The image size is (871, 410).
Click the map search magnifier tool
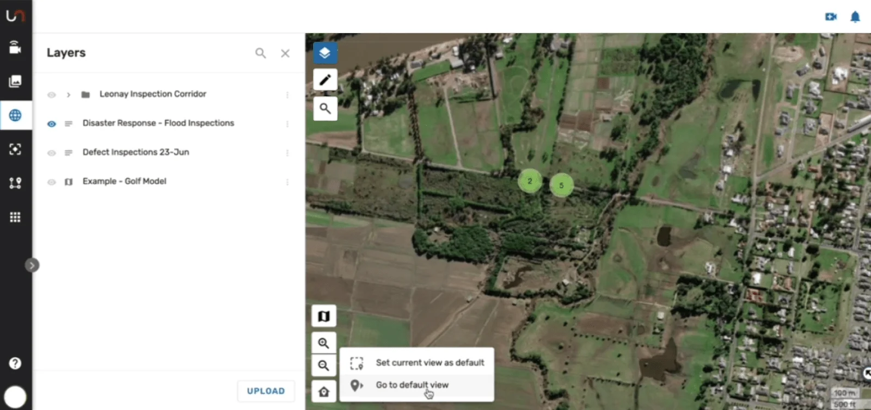click(325, 108)
